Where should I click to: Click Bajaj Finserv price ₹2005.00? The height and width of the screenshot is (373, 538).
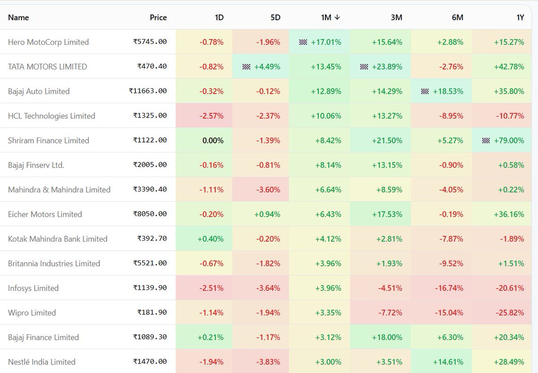point(150,165)
